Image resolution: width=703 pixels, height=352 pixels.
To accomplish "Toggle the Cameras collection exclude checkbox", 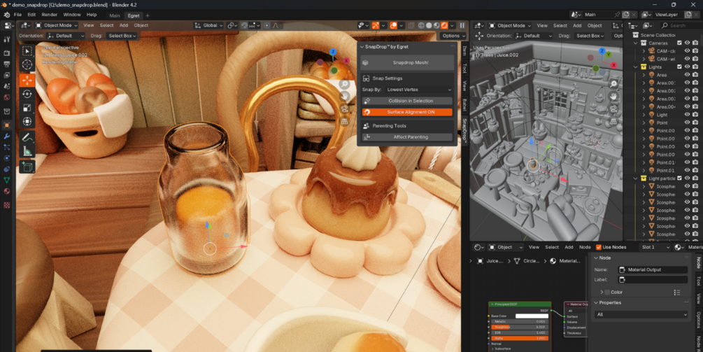I will (679, 43).
